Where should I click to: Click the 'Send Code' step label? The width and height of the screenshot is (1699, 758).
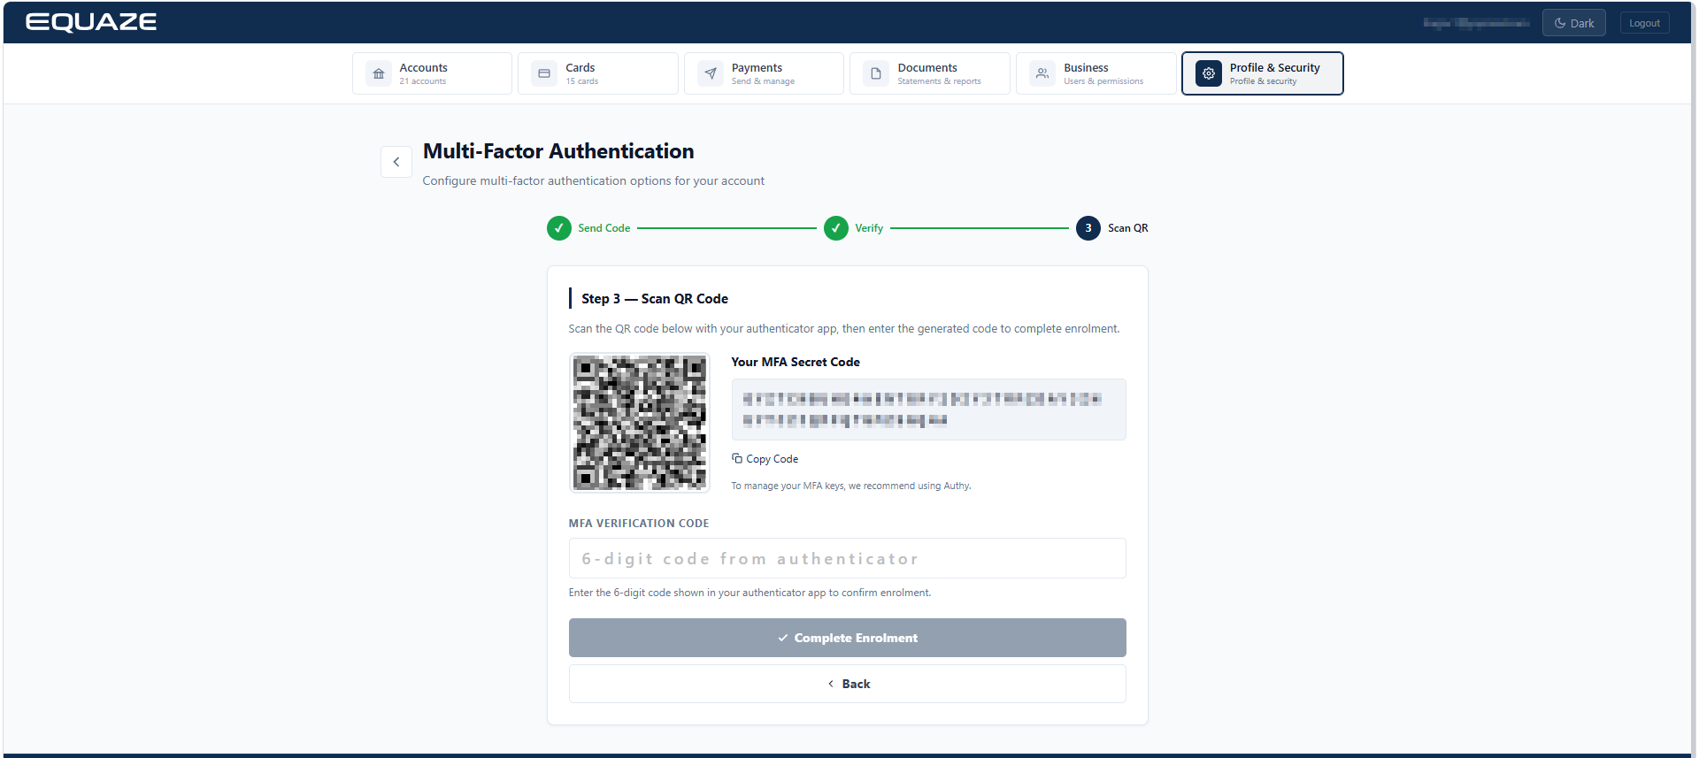tap(604, 228)
